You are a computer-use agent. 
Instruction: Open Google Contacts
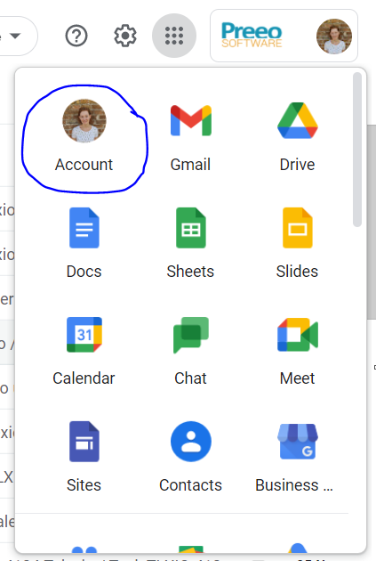(x=191, y=458)
